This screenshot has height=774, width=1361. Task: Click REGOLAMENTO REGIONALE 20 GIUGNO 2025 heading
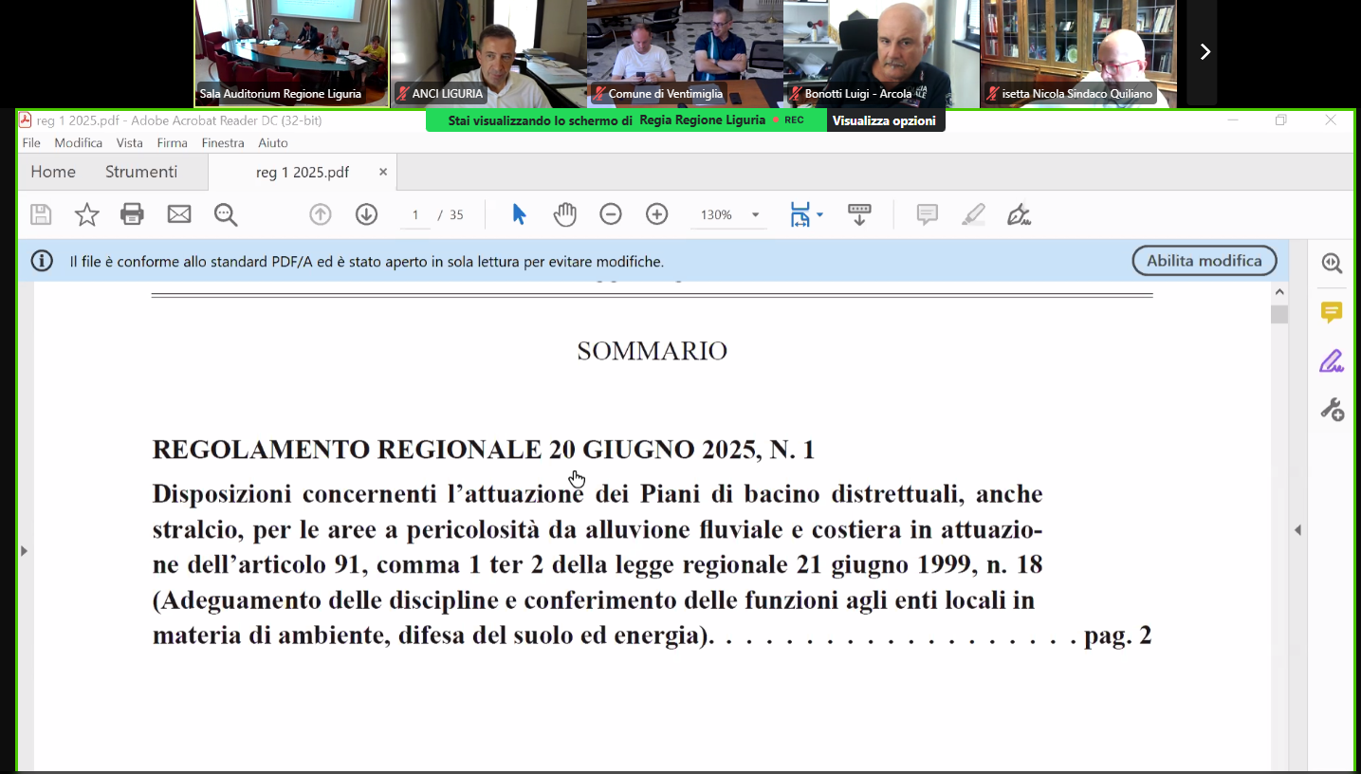tap(484, 450)
